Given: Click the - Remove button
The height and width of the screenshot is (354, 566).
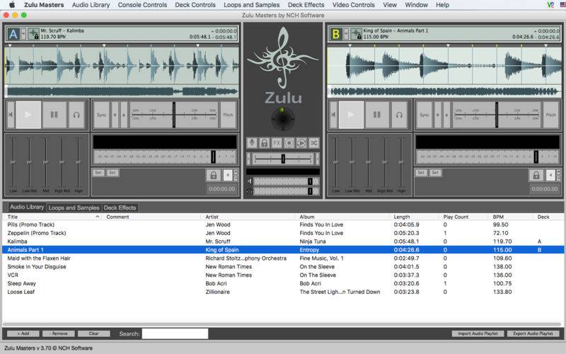Looking at the screenshot, I should click(x=59, y=333).
